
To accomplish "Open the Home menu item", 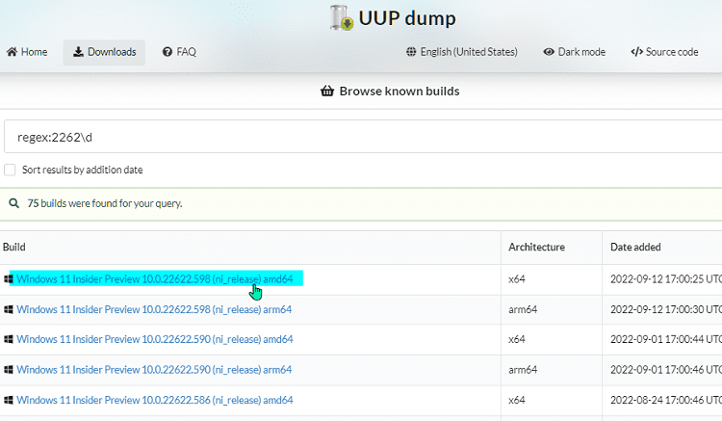I will (27, 52).
